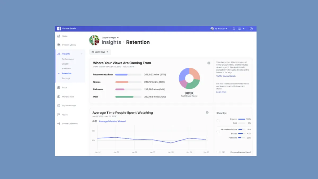Click the info icon on the Average Time card

(x=207, y=112)
